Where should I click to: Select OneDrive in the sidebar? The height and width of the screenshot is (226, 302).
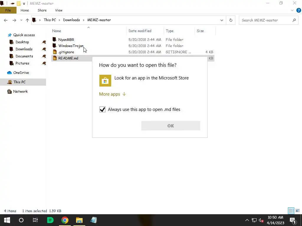click(x=21, y=73)
